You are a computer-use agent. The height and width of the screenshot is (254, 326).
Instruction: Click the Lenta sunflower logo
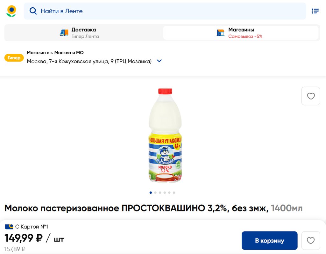pyautogui.click(x=11, y=11)
